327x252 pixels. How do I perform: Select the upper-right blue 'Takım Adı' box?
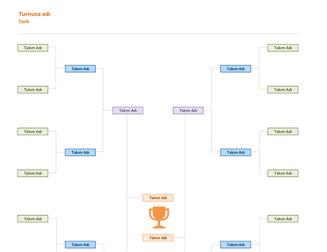[235, 69]
